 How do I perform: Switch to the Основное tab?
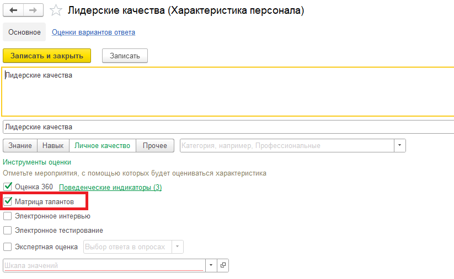click(x=24, y=32)
